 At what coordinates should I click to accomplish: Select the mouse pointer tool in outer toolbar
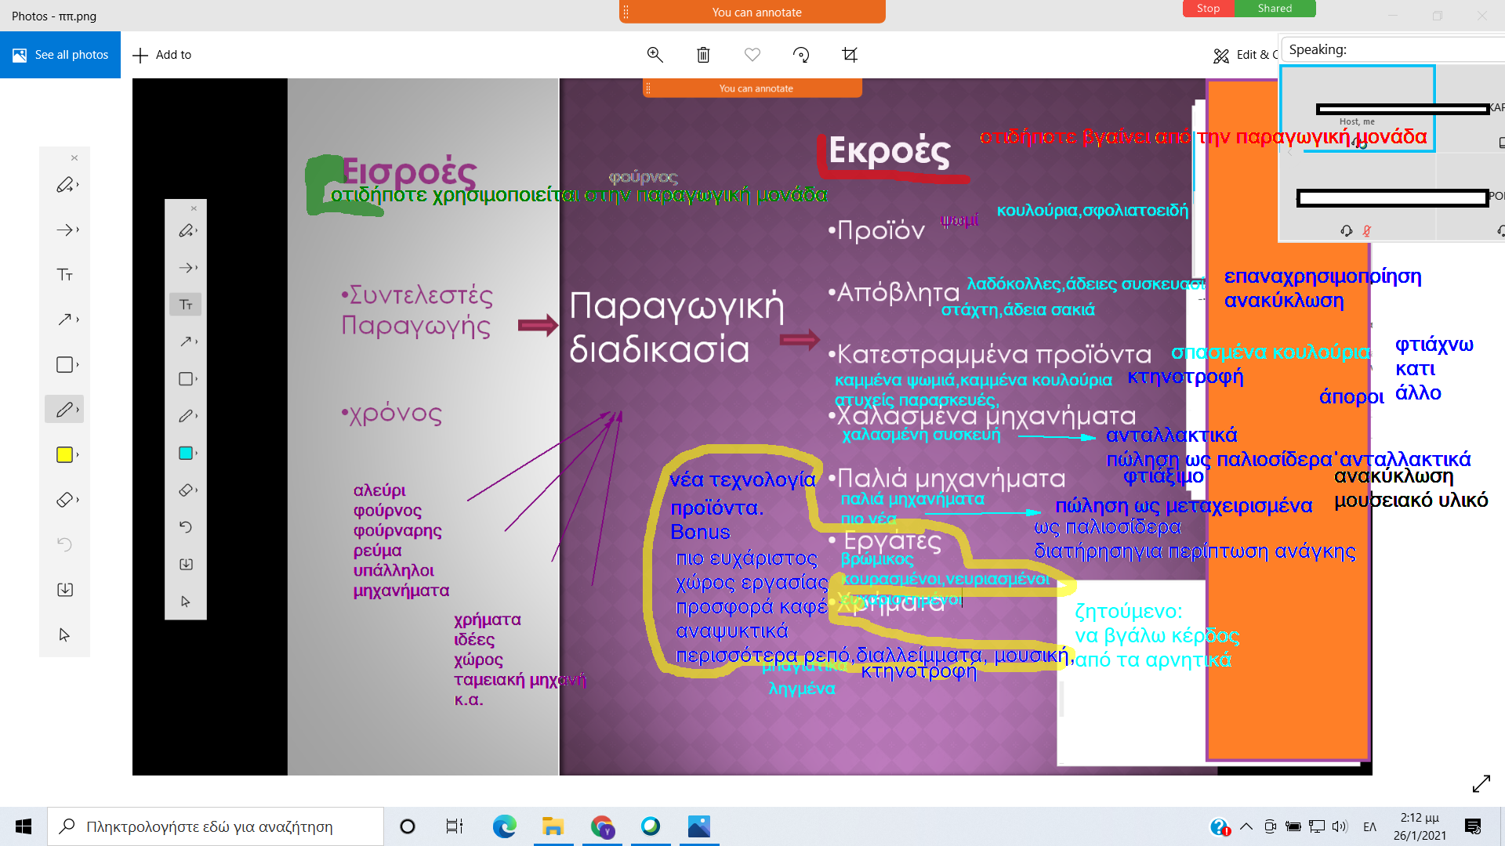(65, 634)
